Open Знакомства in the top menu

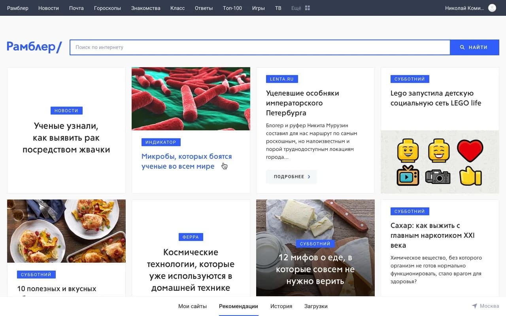[x=146, y=8]
